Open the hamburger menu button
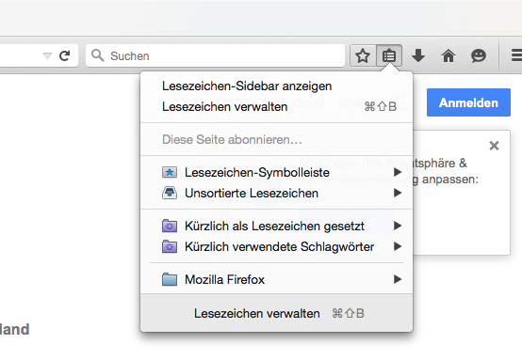The height and width of the screenshot is (360, 522). (516, 55)
